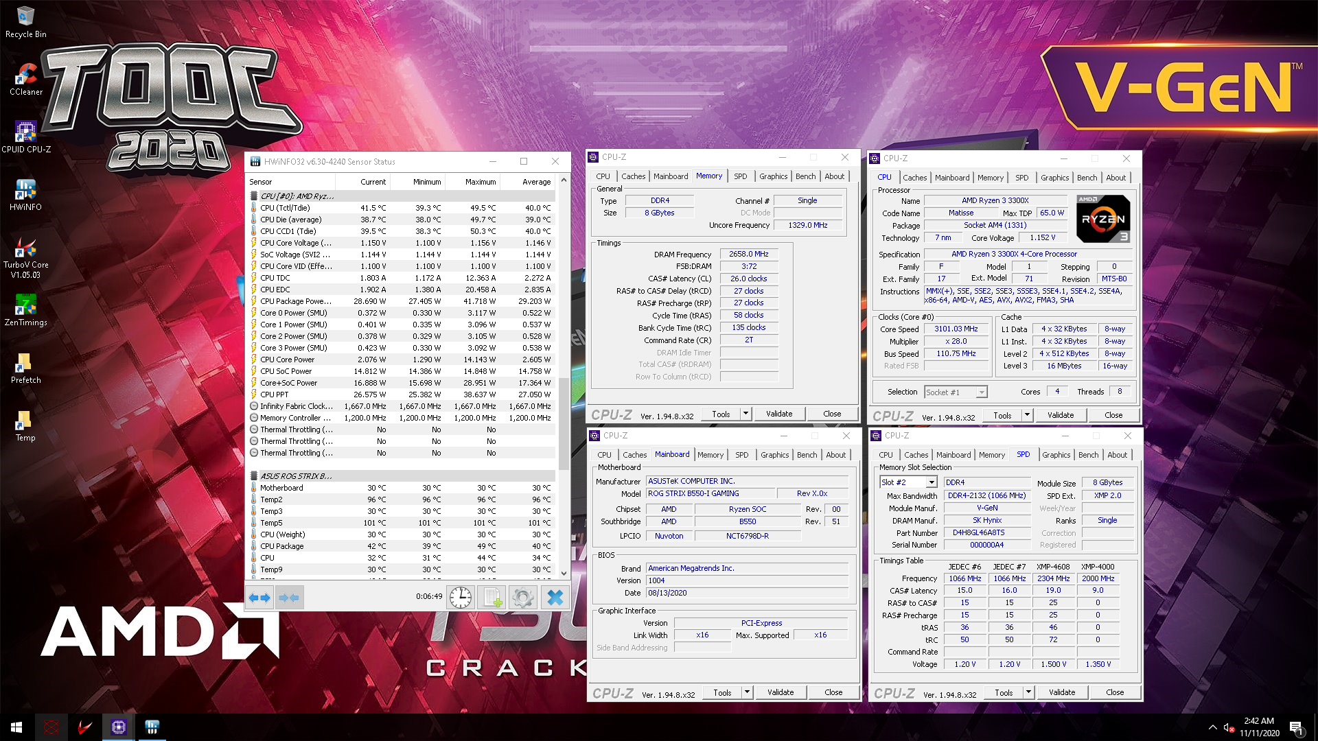
Task: Open the Prefetch folder icon
Action: pos(25,368)
